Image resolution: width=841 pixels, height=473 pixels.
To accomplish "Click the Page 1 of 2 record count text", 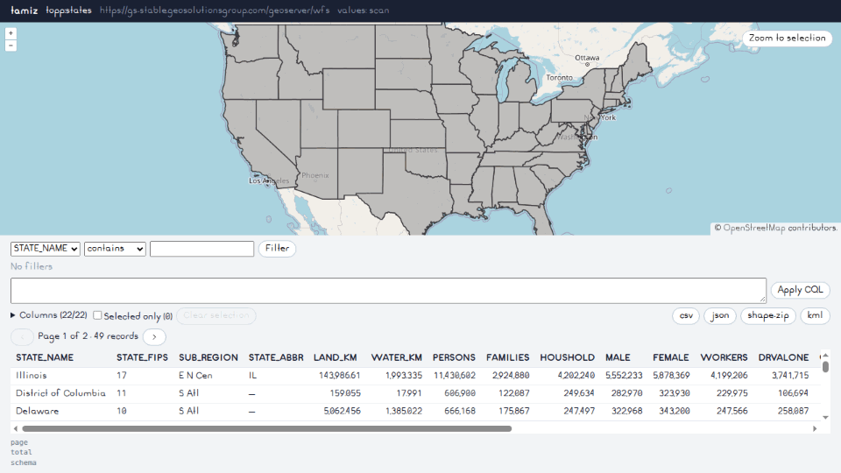I will coord(88,336).
